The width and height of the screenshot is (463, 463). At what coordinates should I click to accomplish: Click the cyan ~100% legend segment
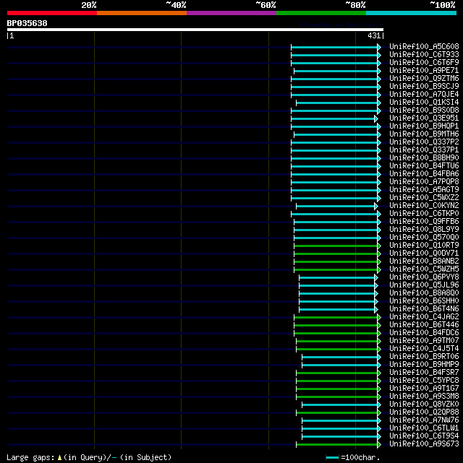[x=411, y=13]
